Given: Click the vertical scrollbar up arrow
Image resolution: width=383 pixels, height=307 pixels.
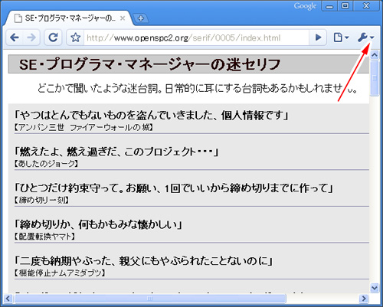Looking at the screenshot, I should (375, 55).
